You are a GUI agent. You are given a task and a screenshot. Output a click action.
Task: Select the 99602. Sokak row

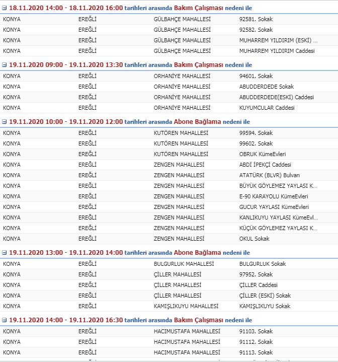click(x=169, y=143)
